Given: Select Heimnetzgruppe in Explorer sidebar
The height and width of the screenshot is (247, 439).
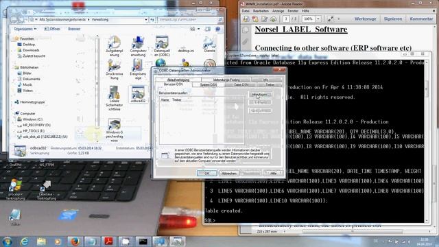Looking at the screenshot, I should (x=32, y=102).
